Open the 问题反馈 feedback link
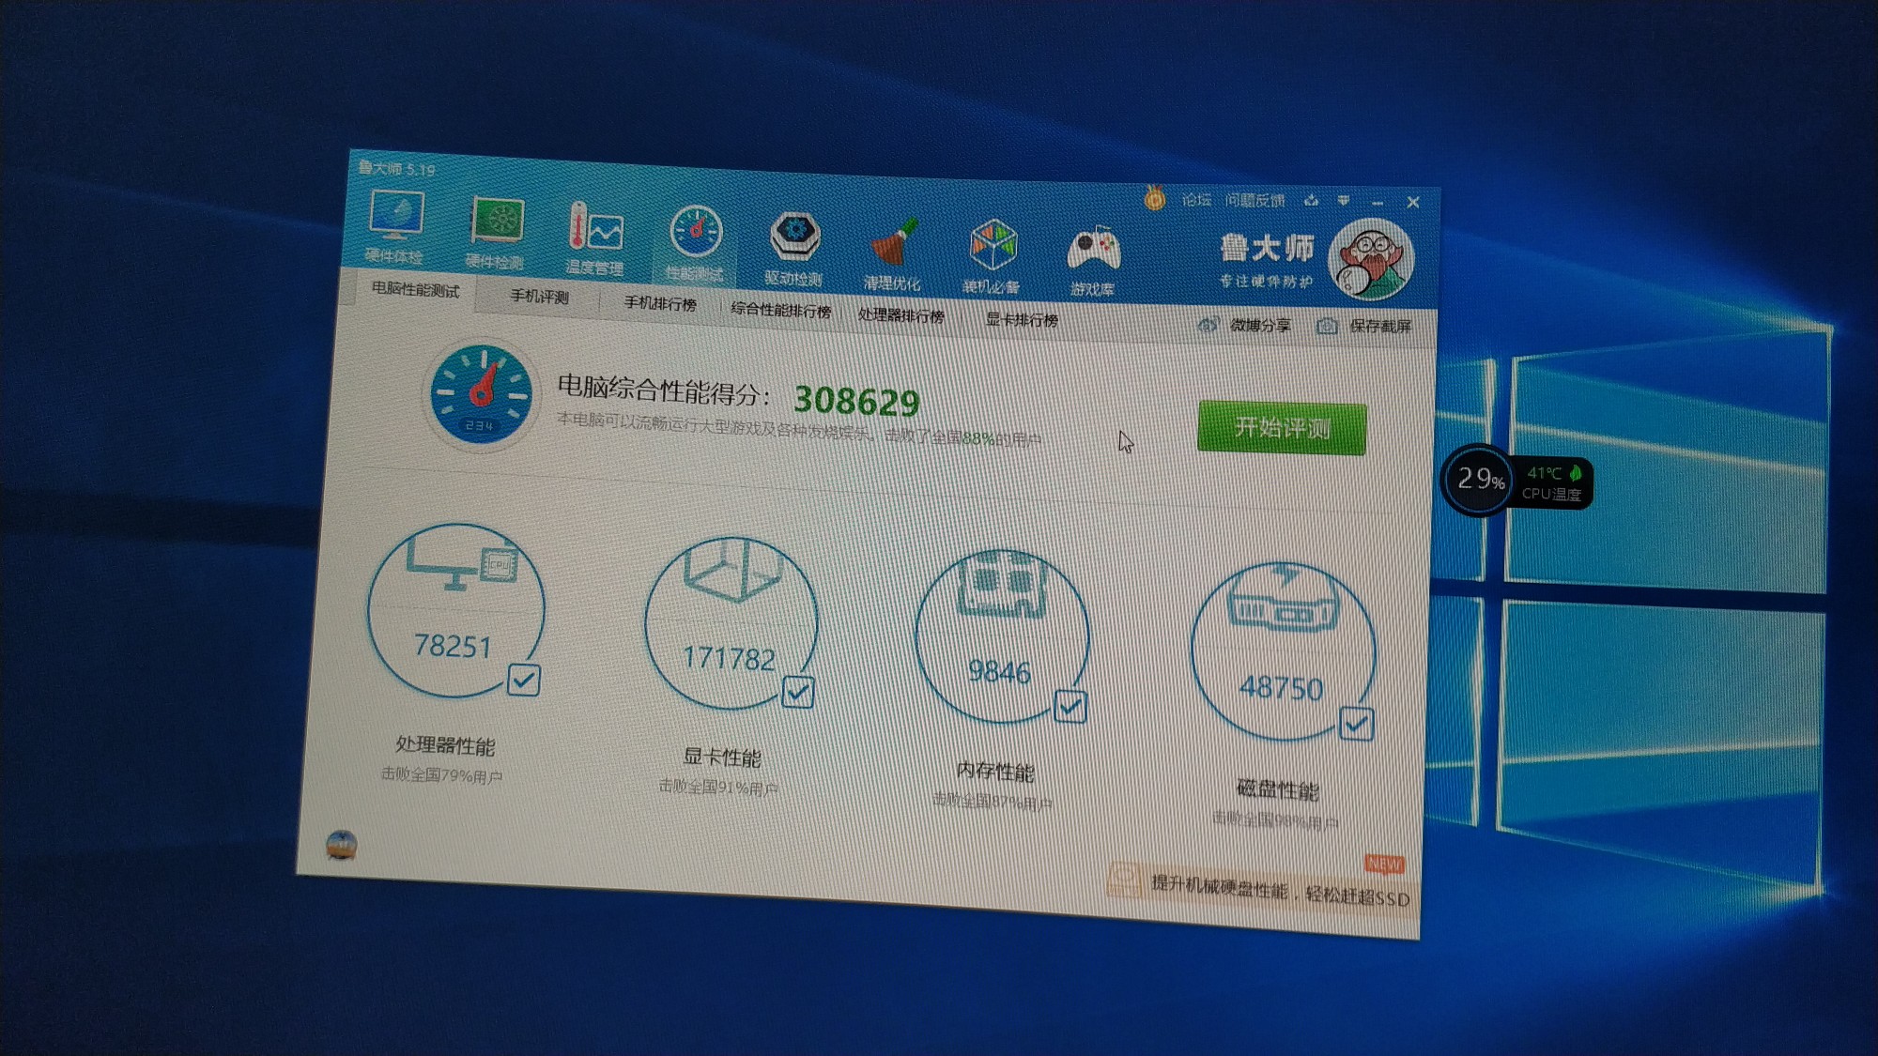This screenshot has width=1878, height=1056. (x=1255, y=200)
